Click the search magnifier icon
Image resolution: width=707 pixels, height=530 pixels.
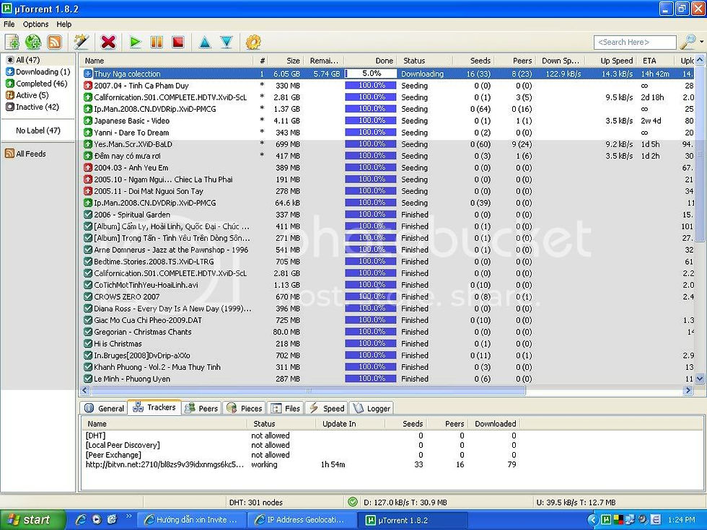pos(688,42)
